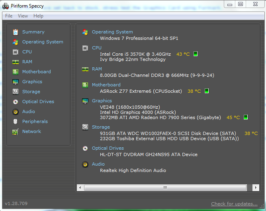Click the green CPU temperature indicator icon
The image size is (266, 211).
(196, 54)
